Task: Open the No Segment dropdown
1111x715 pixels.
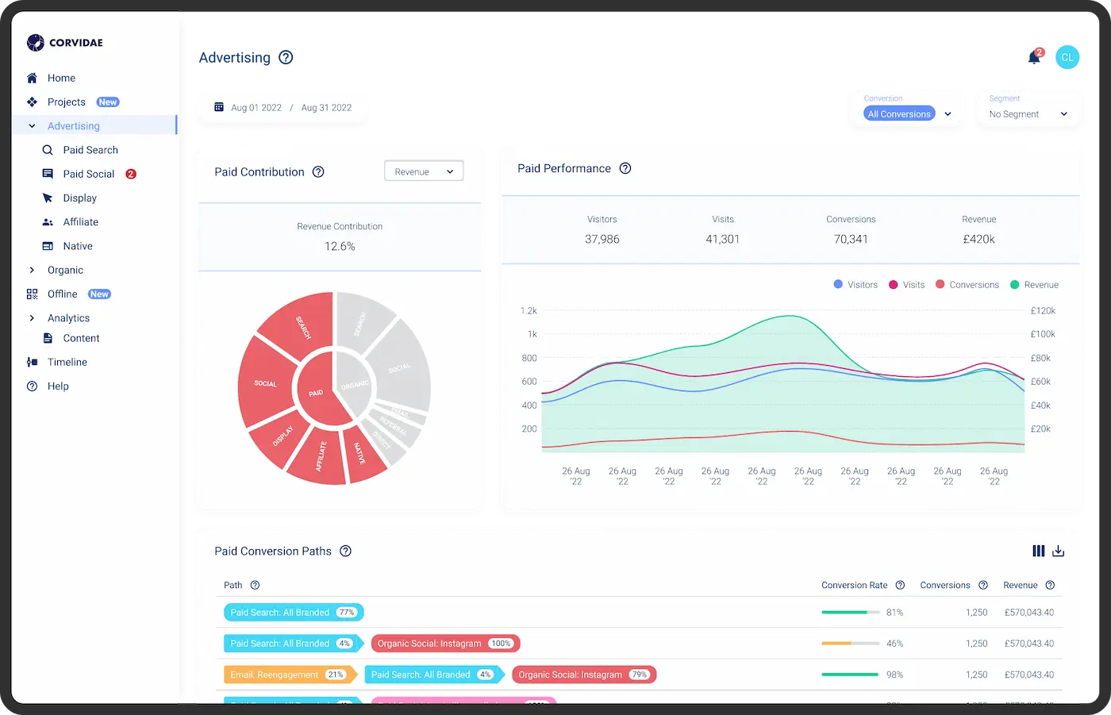Action: pyautogui.click(x=1028, y=114)
